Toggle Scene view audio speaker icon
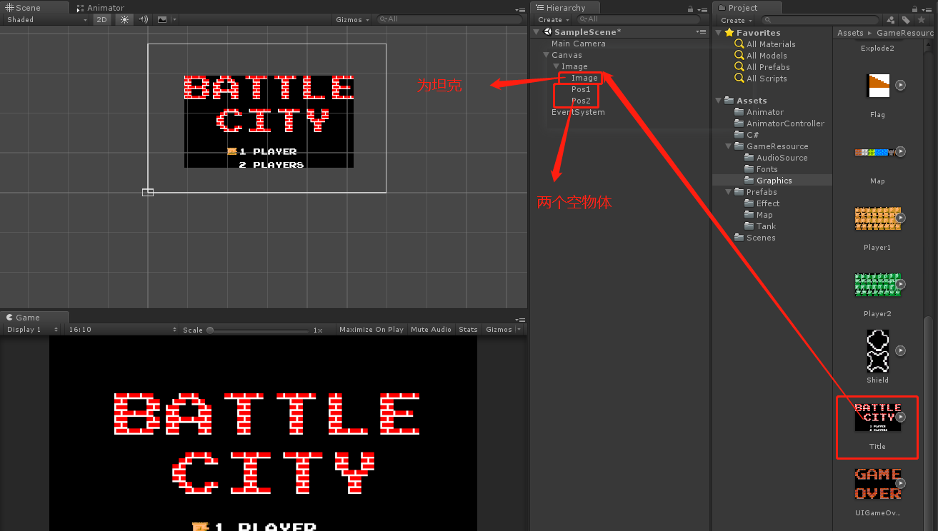Image resolution: width=938 pixels, height=531 pixels. click(143, 20)
